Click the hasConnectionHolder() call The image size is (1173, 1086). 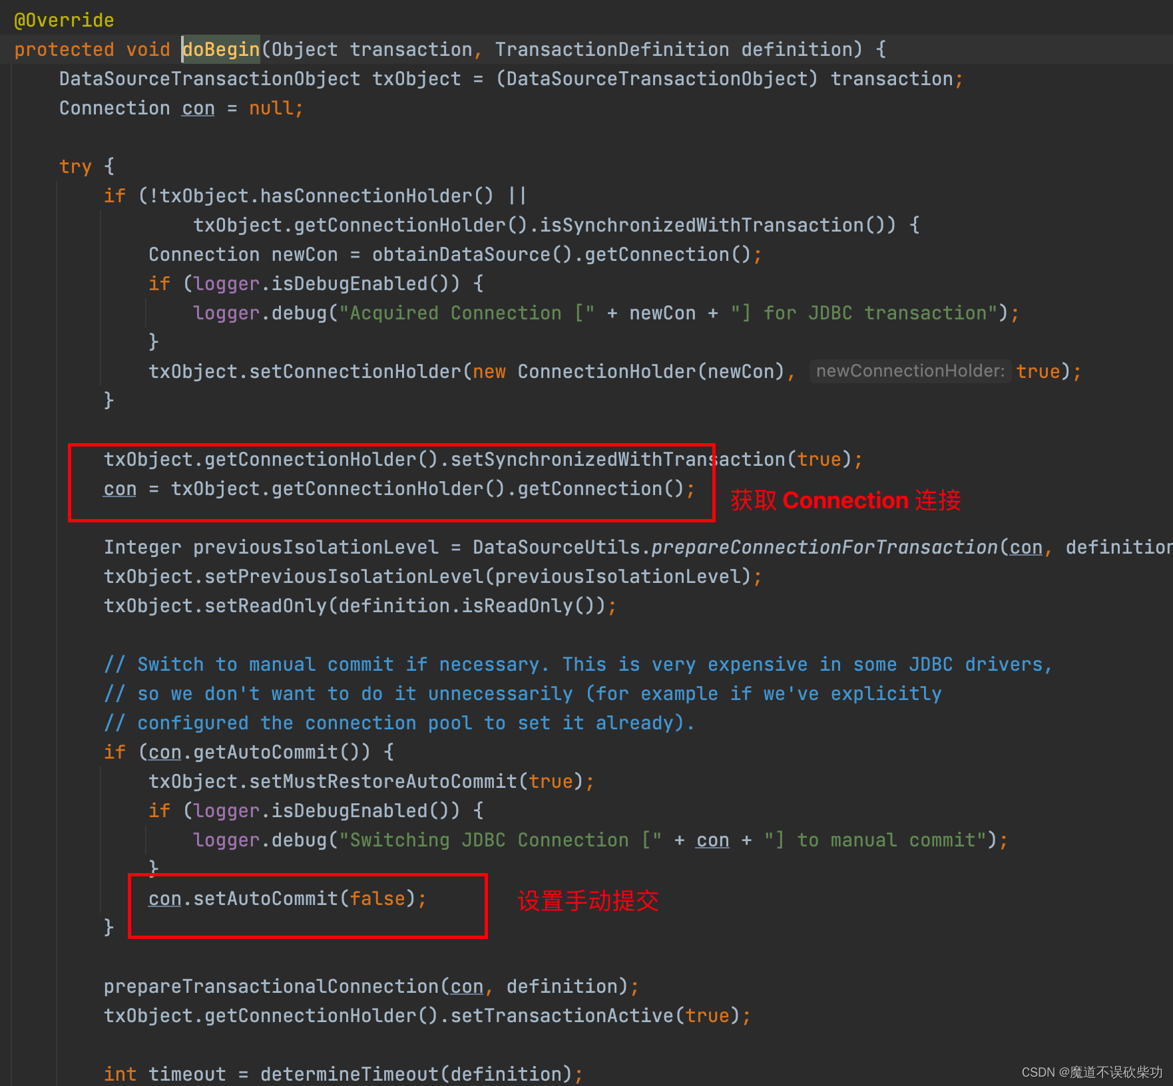377,196
